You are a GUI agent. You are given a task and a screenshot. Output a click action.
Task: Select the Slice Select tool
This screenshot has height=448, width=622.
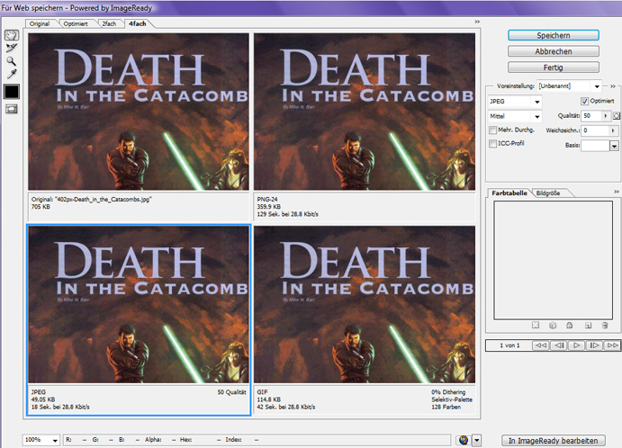(x=12, y=49)
